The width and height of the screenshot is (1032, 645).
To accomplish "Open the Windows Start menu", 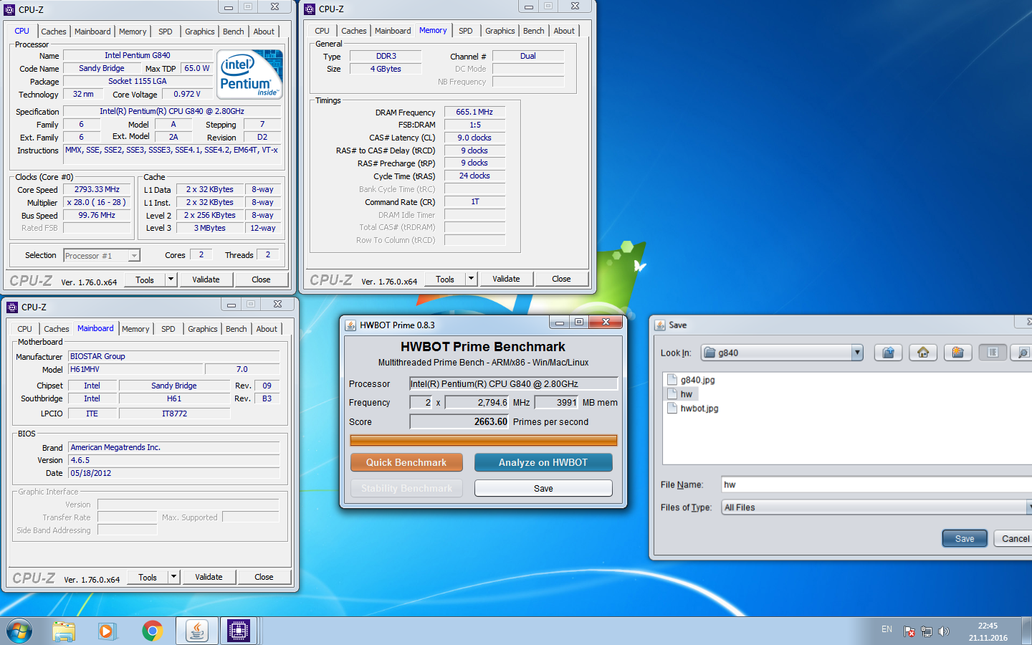I will 19,631.
